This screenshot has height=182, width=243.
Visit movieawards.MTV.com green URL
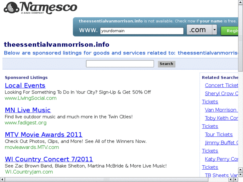tap(32, 147)
